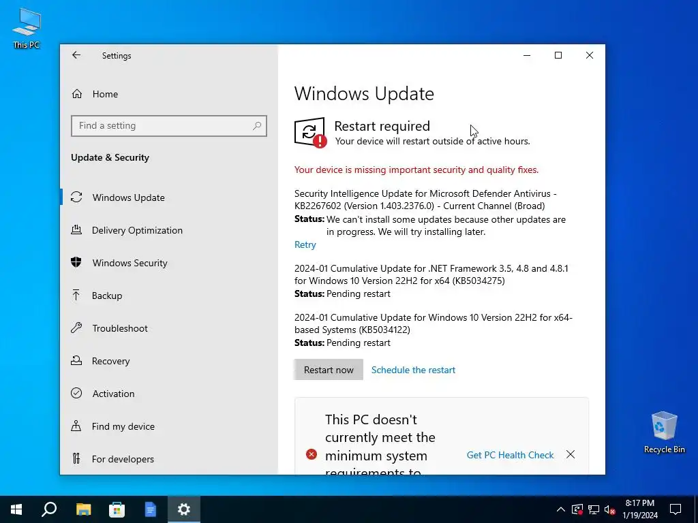The image size is (698, 523).
Task: Click the Restart now button
Action: tap(329, 370)
